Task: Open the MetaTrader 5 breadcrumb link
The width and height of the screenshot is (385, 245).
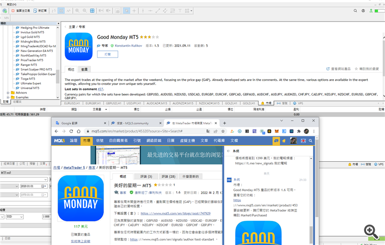Action: pos(74,167)
